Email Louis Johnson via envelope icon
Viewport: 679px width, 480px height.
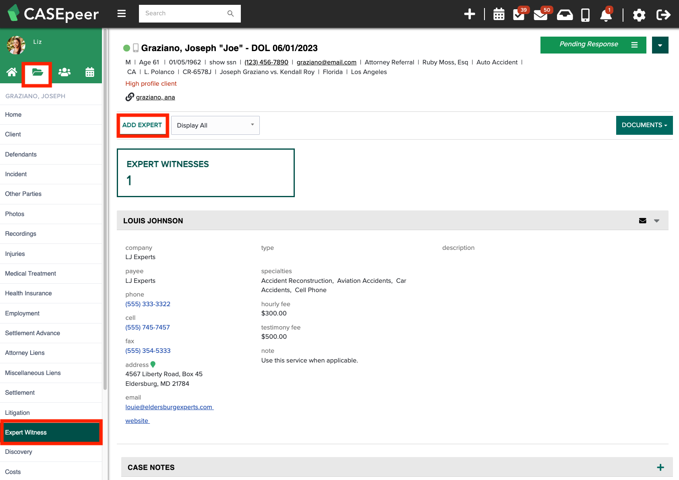(643, 221)
